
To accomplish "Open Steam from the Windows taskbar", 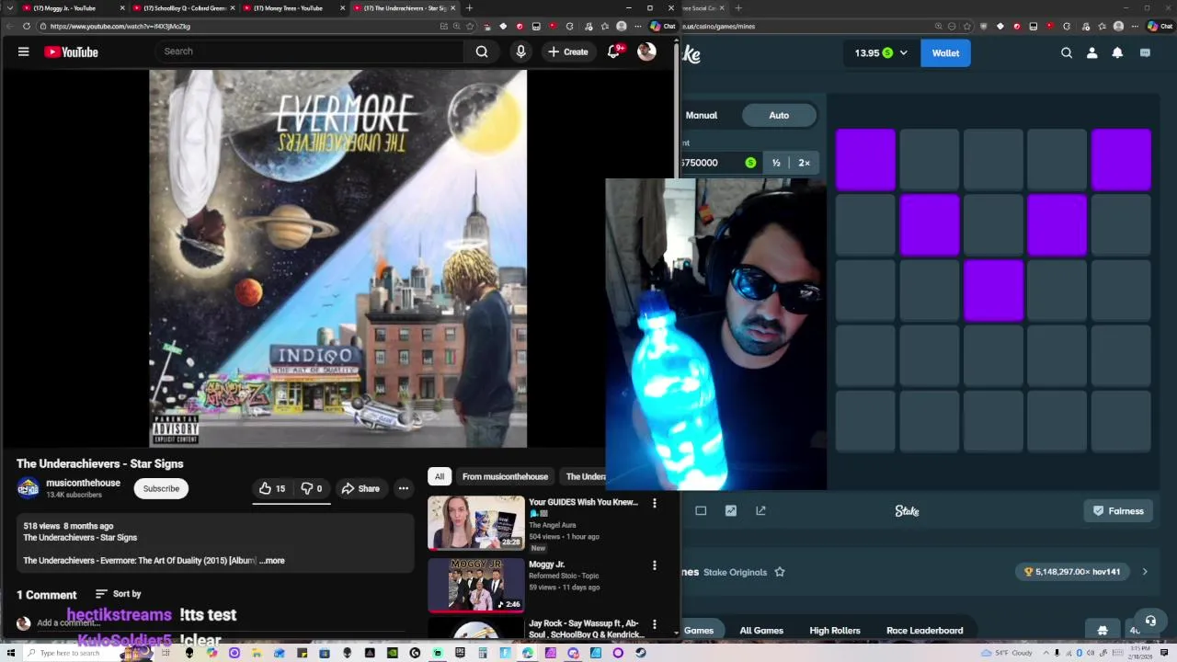I will [x=641, y=653].
